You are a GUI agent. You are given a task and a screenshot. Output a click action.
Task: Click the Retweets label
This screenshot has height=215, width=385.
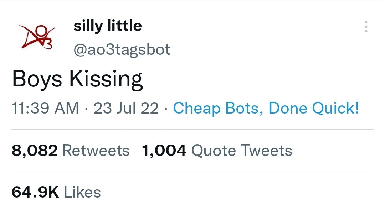(96, 150)
